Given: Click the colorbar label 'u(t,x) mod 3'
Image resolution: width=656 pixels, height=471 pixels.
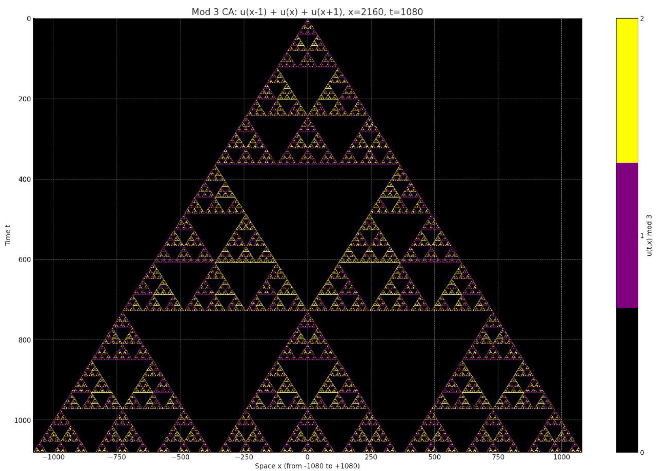Looking at the screenshot, I should point(649,235).
